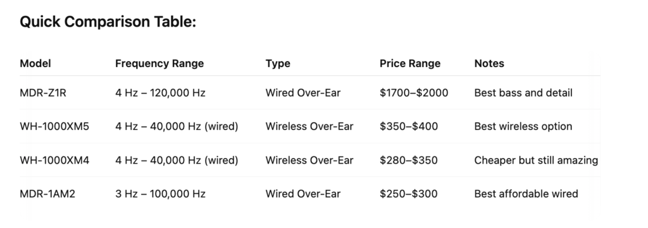Click the $350–$400 price cell
Viewport: 648px width, 228px height.
[x=409, y=126]
